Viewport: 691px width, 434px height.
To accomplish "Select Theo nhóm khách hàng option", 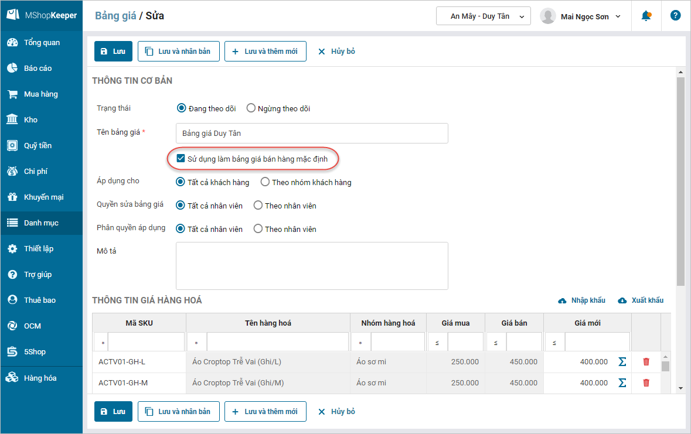I will pyautogui.click(x=265, y=182).
